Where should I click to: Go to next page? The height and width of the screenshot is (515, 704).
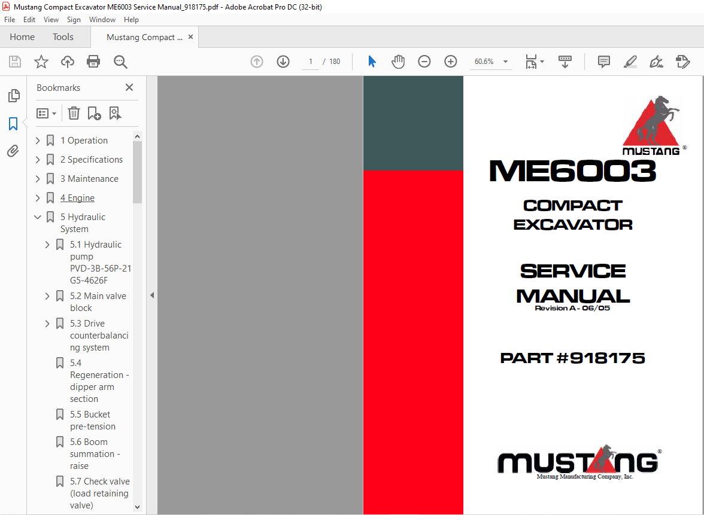[x=283, y=62]
